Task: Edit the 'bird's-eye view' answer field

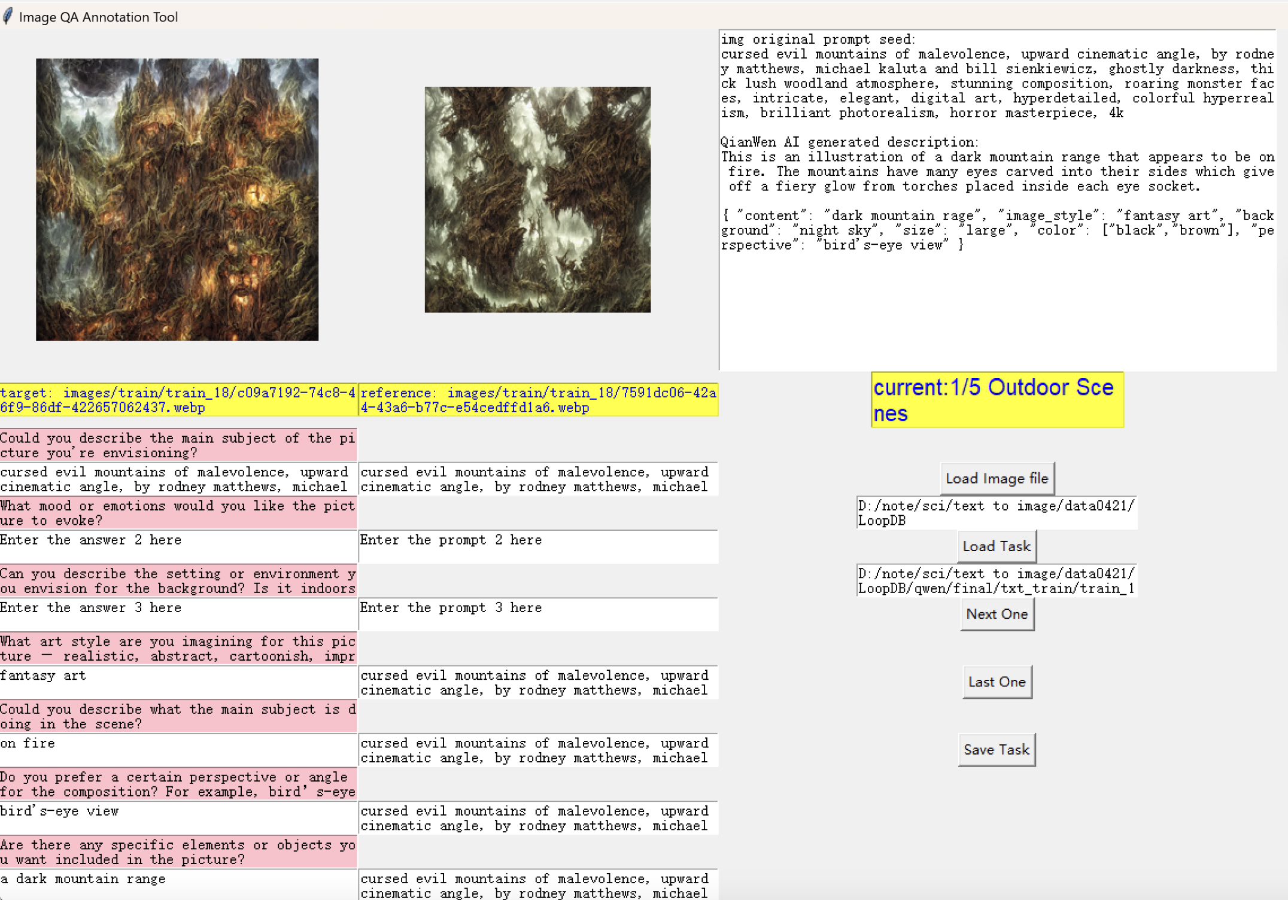Action: pyautogui.click(x=178, y=817)
